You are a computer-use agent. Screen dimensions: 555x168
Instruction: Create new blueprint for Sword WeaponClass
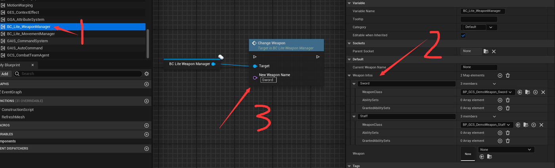coord(535,92)
